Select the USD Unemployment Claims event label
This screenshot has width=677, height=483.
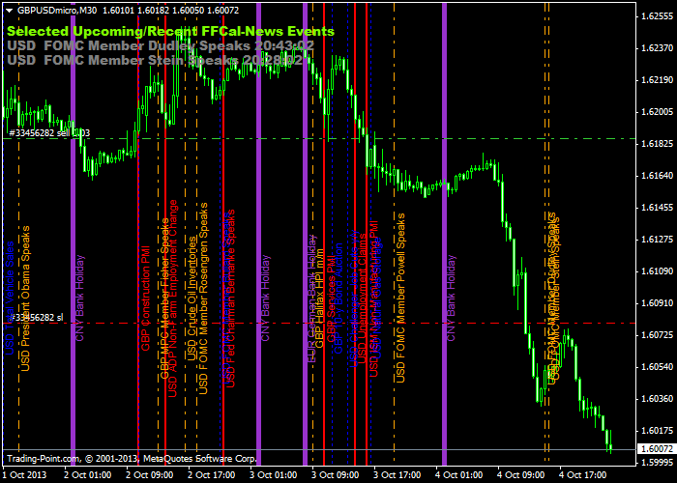click(x=363, y=298)
